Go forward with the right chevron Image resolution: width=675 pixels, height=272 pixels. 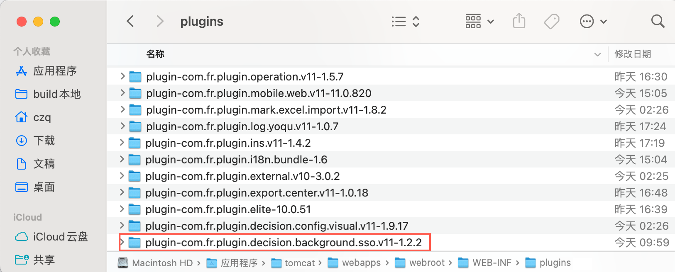click(160, 21)
